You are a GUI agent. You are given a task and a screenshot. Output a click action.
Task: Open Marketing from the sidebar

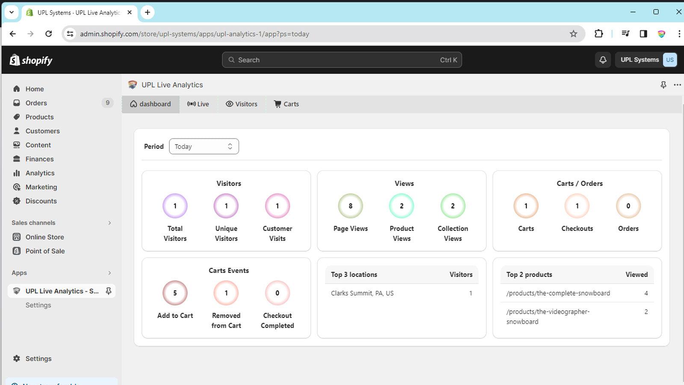tap(41, 187)
